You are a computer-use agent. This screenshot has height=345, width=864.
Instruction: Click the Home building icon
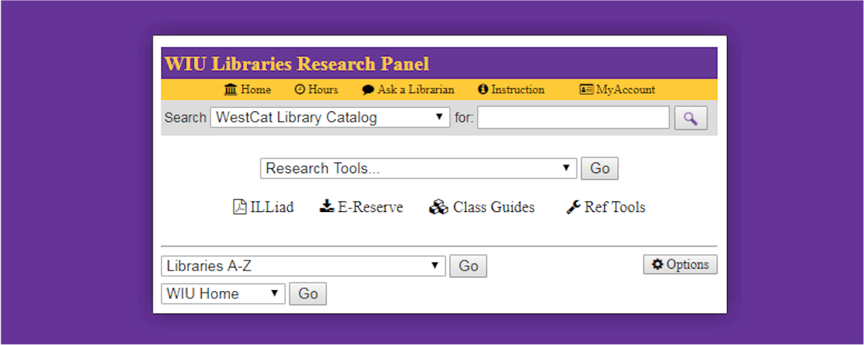click(x=231, y=90)
